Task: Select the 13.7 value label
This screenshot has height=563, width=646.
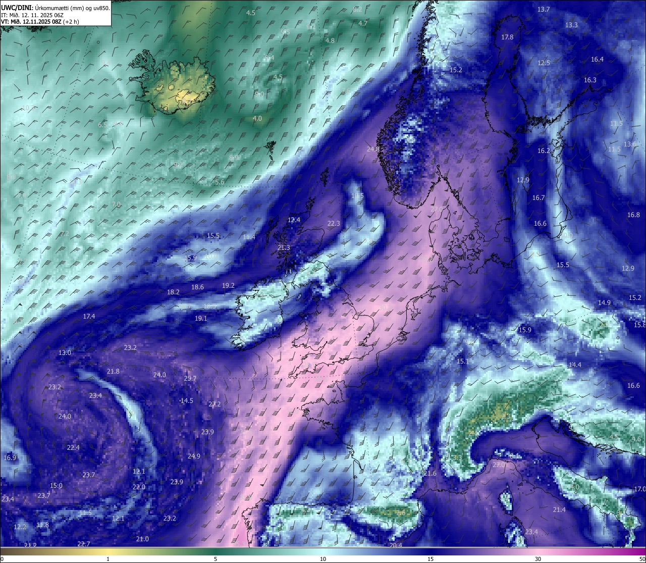Action: (x=544, y=10)
